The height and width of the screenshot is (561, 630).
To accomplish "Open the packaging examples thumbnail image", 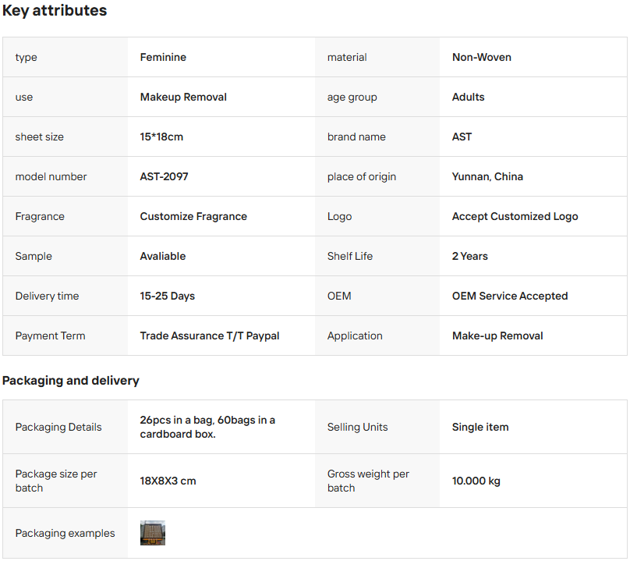I will pyautogui.click(x=153, y=533).
